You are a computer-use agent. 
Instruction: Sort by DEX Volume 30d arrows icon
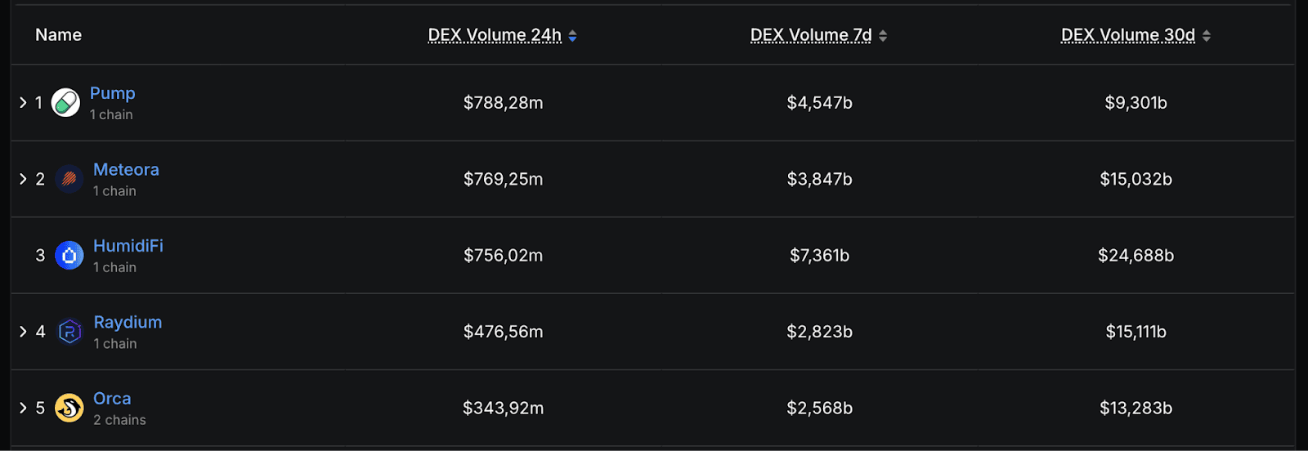(1207, 36)
